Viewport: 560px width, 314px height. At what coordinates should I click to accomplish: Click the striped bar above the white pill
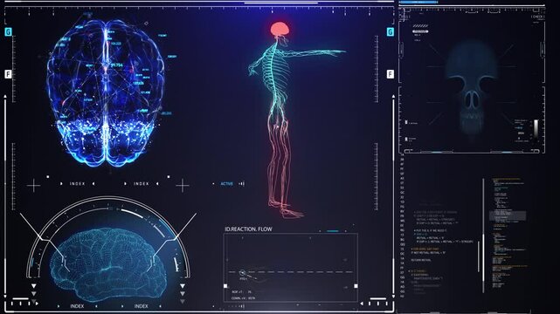pyautogui.click(x=420, y=26)
